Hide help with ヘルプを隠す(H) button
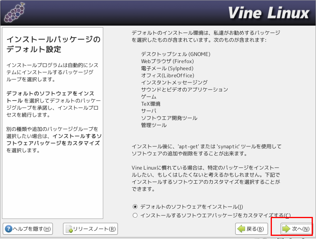316x239 pixels. 28,229
